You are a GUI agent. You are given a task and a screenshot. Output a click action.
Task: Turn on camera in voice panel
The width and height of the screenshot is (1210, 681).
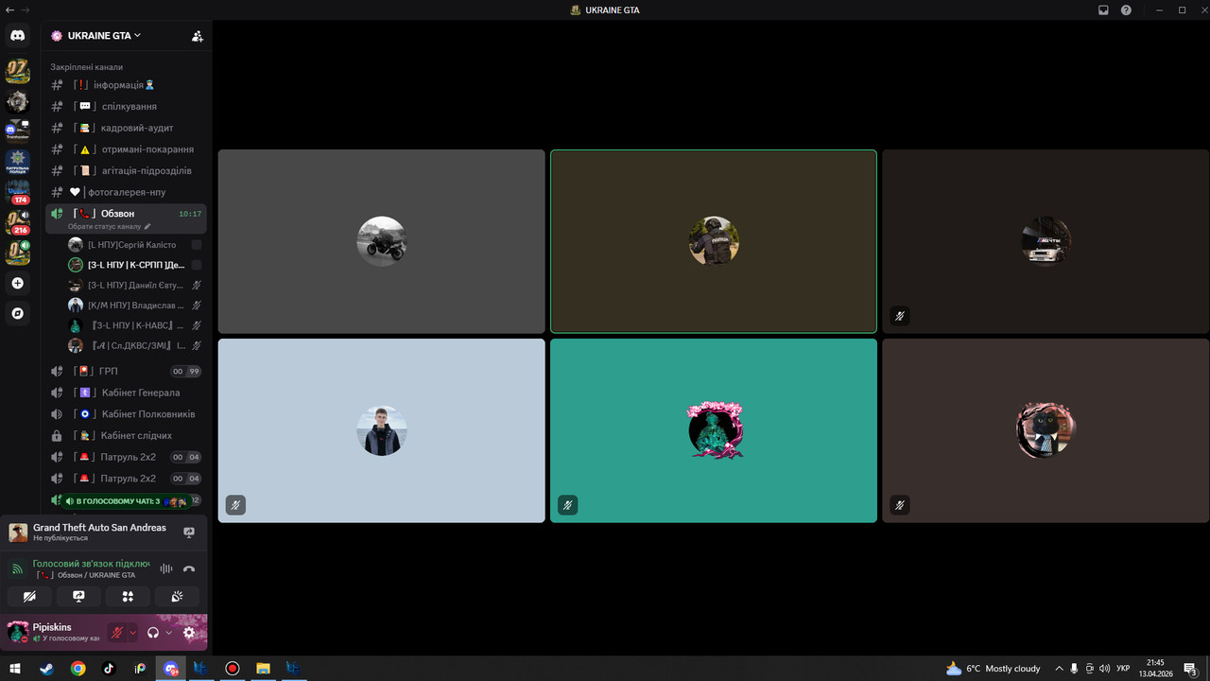[x=29, y=596]
